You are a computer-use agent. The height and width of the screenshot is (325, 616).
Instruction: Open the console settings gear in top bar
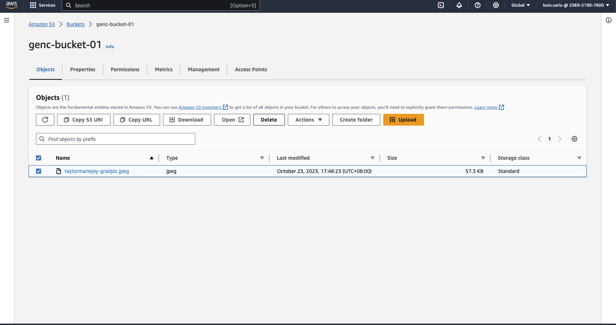(x=496, y=5)
